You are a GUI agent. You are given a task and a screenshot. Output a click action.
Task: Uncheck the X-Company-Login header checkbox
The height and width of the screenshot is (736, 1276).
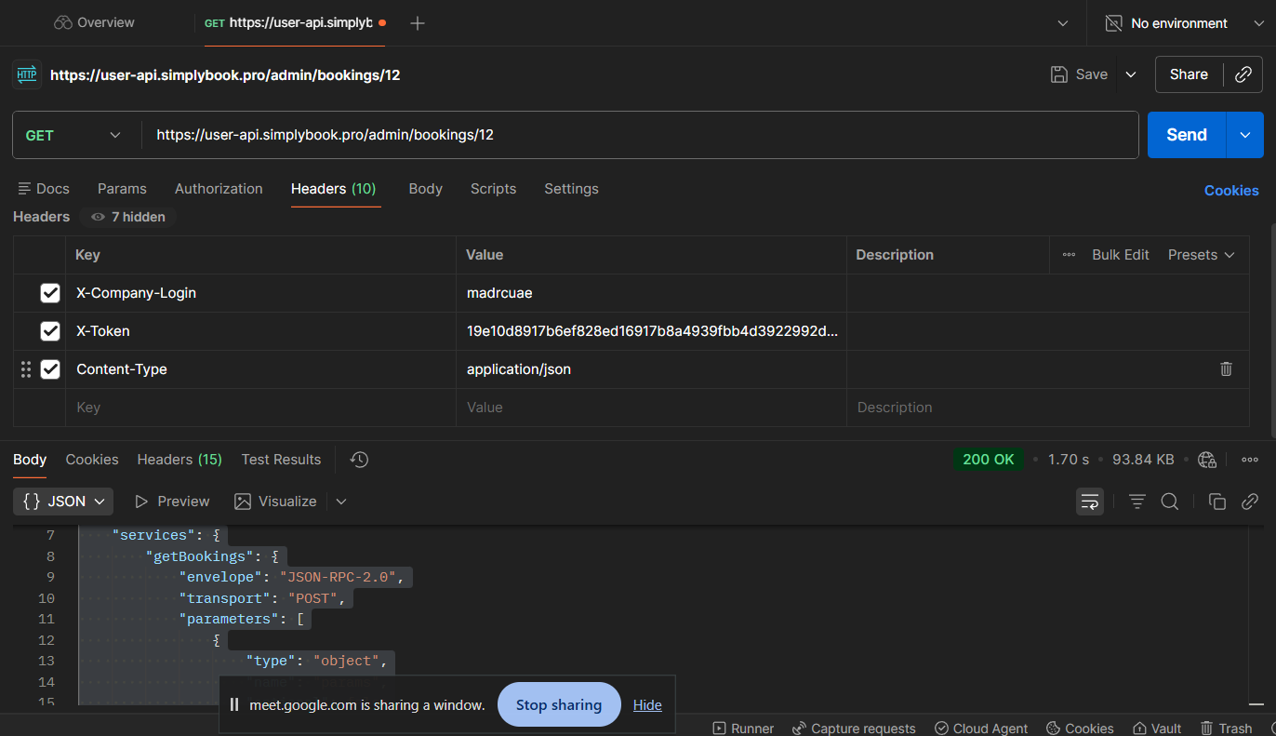coord(50,293)
